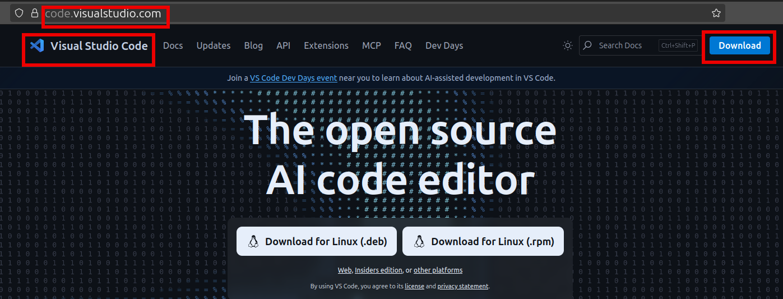This screenshot has width=783, height=299.
Task: Open the FAQ page
Action: [403, 45]
